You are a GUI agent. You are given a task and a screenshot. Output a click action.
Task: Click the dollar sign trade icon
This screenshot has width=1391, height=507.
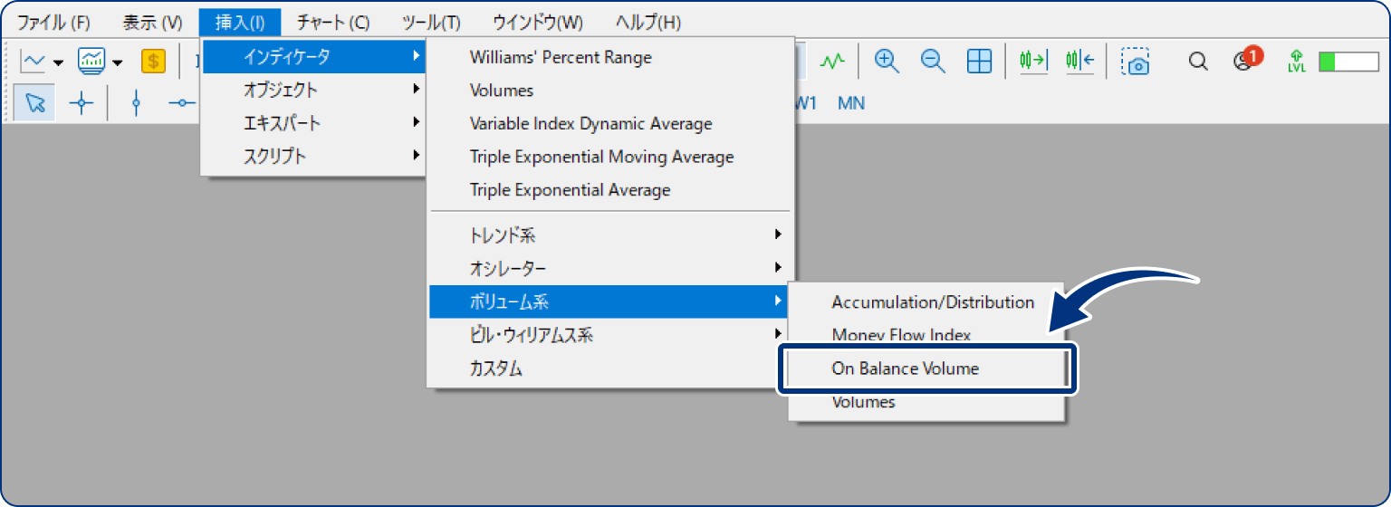154,62
